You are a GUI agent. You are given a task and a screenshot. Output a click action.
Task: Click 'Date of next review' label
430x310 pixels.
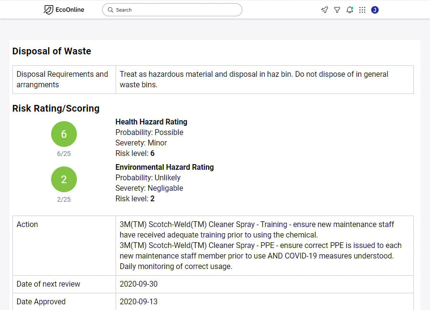pos(48,284)
